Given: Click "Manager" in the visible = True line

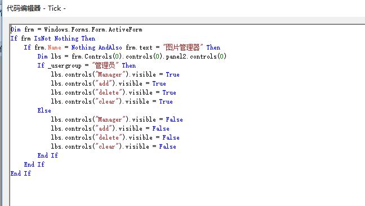Looking at the screenshot, I should click(x=110, y=75).
